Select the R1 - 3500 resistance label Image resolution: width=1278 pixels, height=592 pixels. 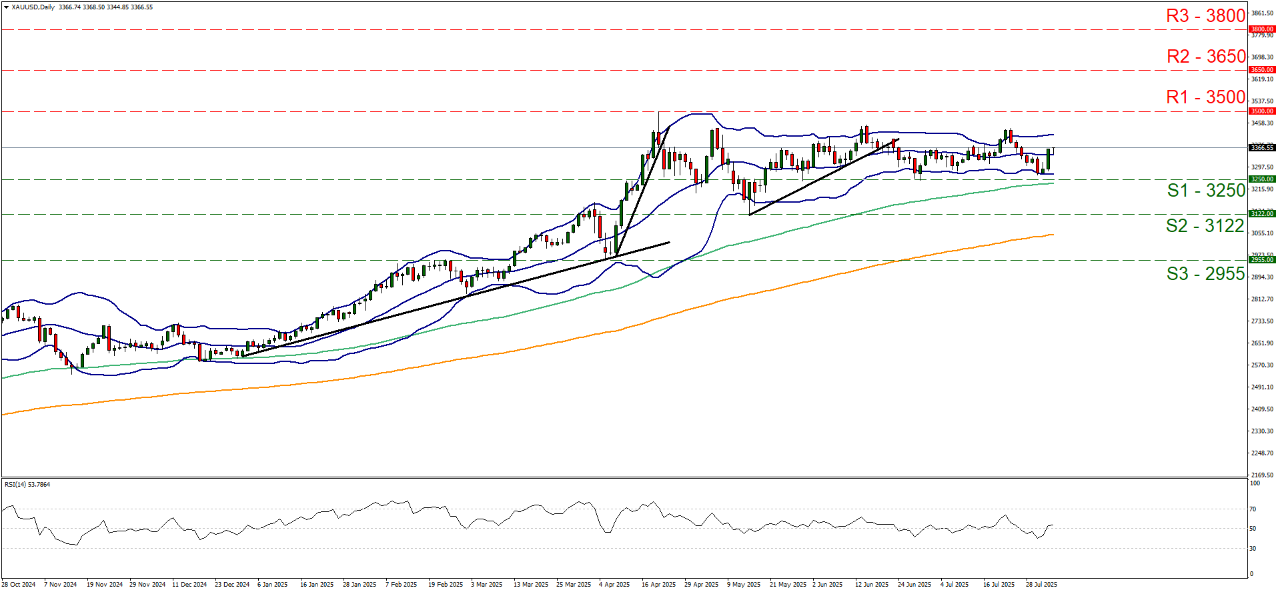[x=1205, y=97]
